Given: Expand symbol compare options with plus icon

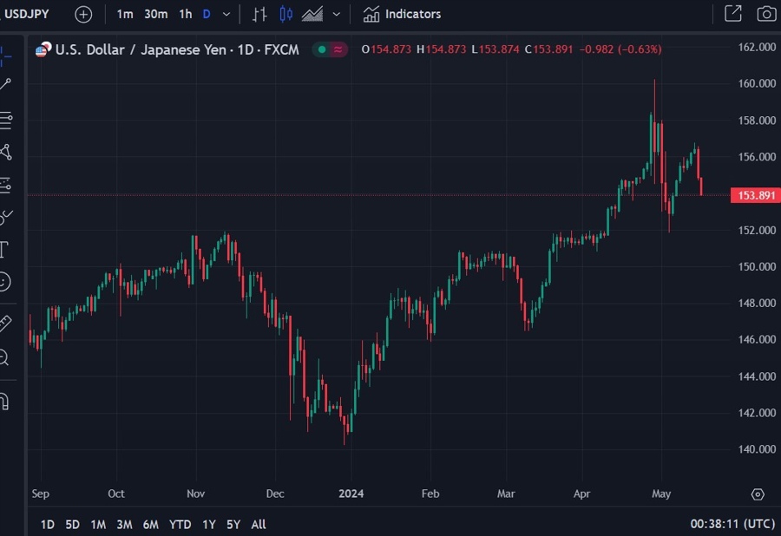Looking at the screenshot, I should tap(83, 14).
